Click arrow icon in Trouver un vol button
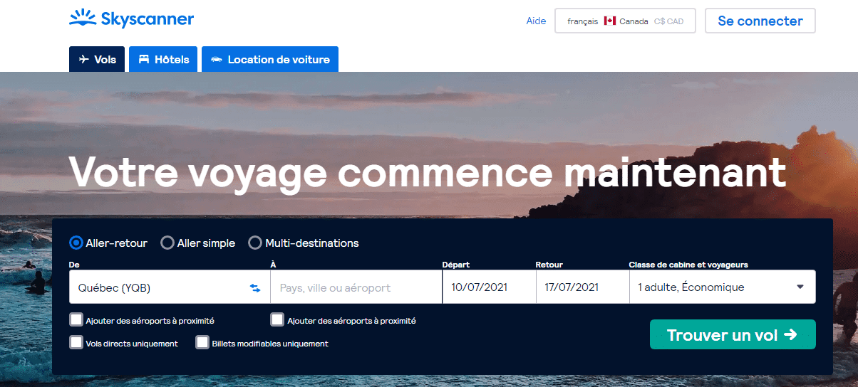858x387 pixels. tap(790, 334)
